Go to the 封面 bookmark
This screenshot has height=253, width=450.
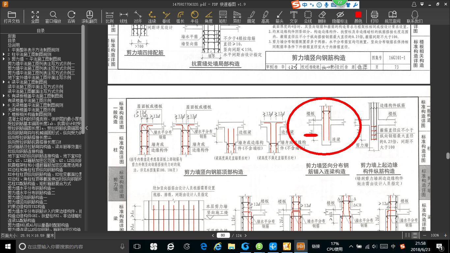(x=12, y=36)
